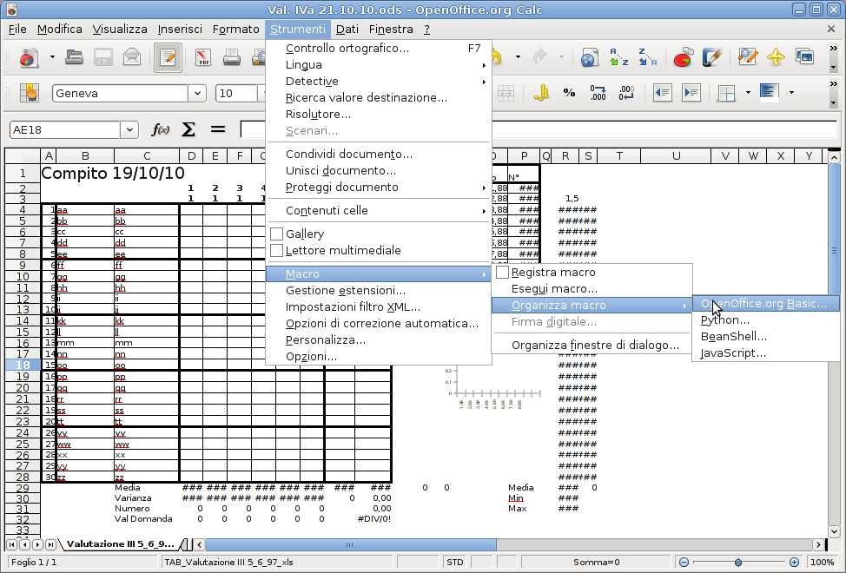Click the Hyperlink globe icon
The image size is (846, 573).
(589, 57)
